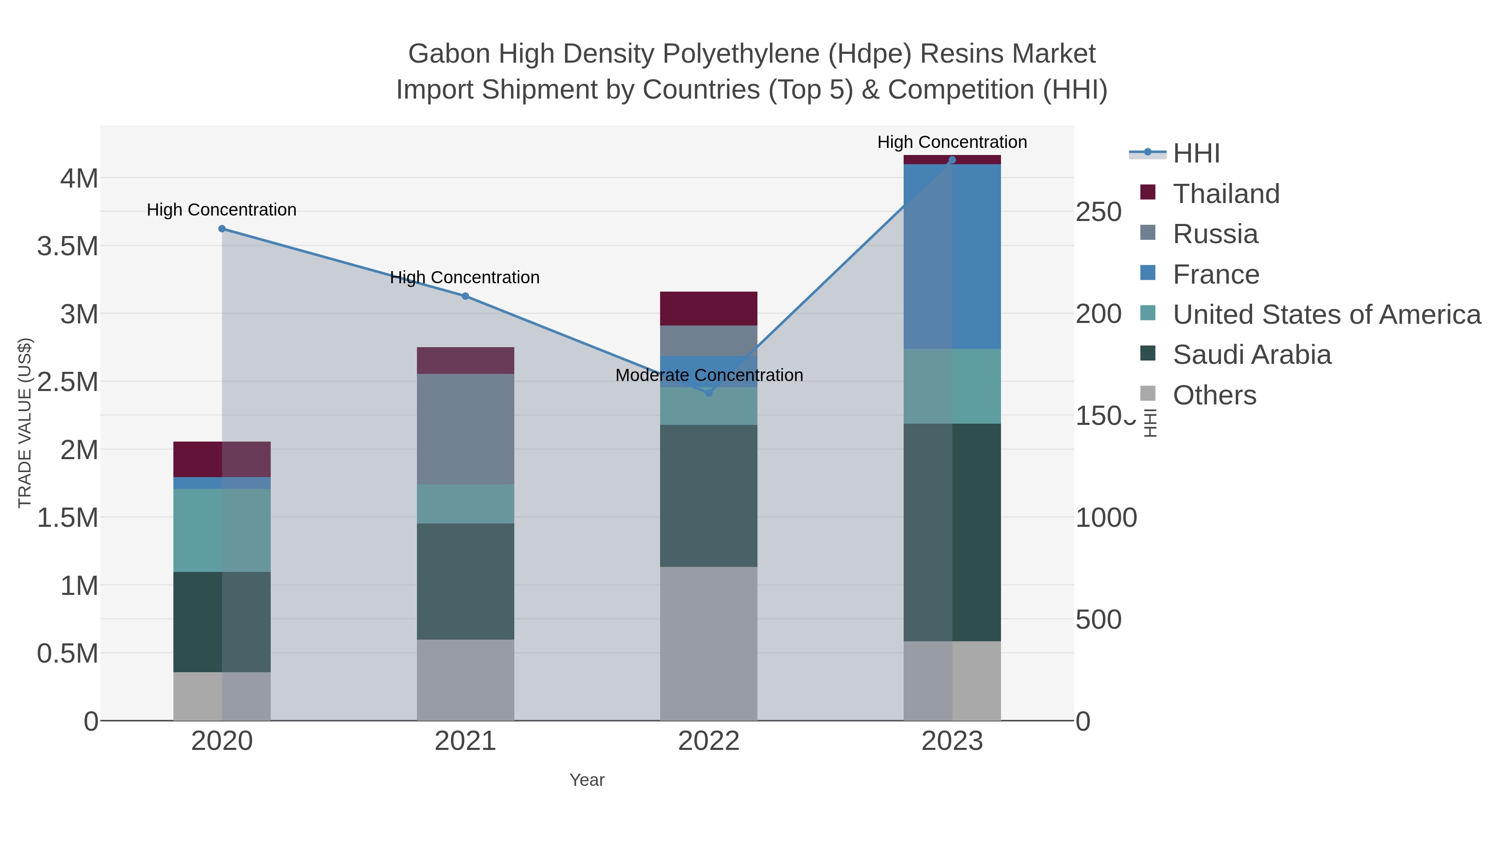Click the 1000 right-axis tick label
The height and width of the screenshot is (846, 1504).
point(1106,518)
